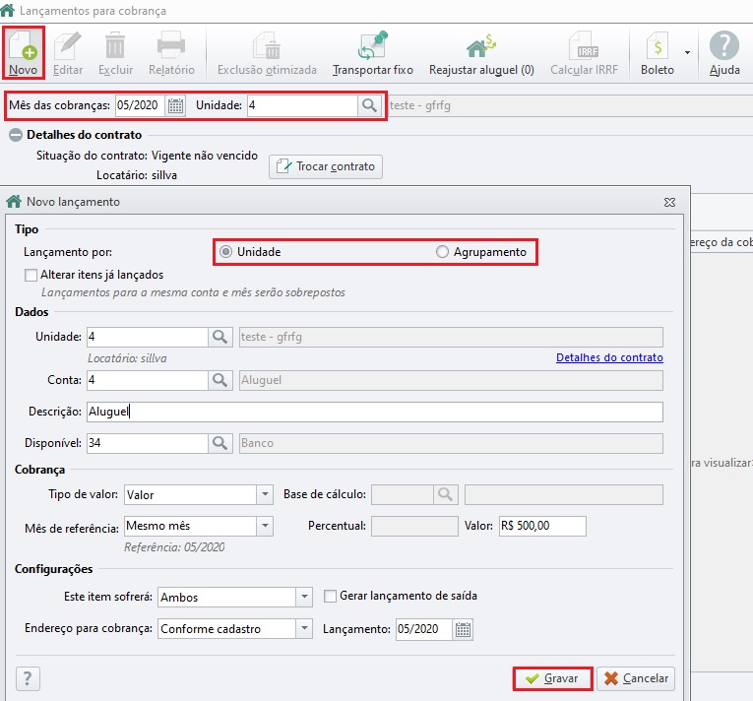The image size is (753, 701).
Task: Close the Novo lançamento dialog
Action: point(669,202)
